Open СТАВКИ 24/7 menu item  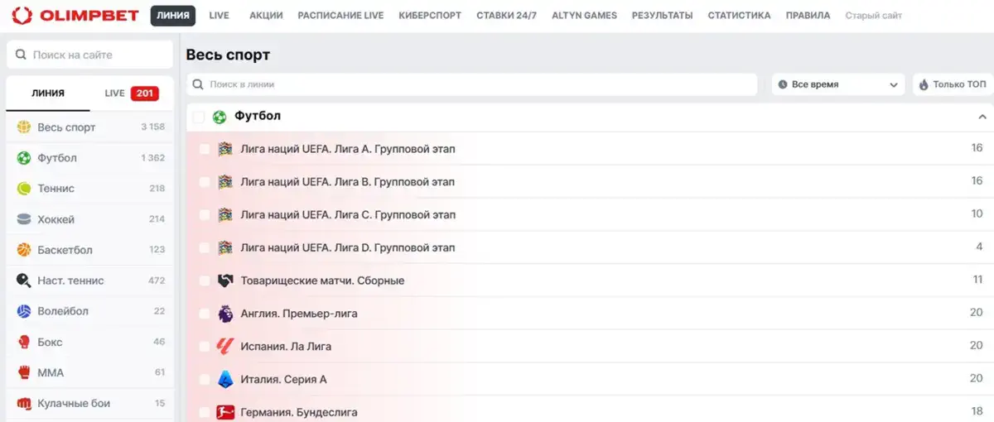tap(507, 16)
